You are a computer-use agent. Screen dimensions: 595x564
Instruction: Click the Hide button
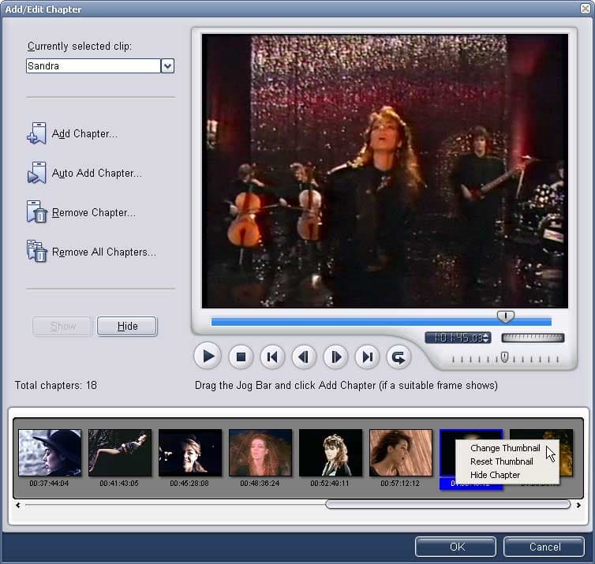[127, 327]
